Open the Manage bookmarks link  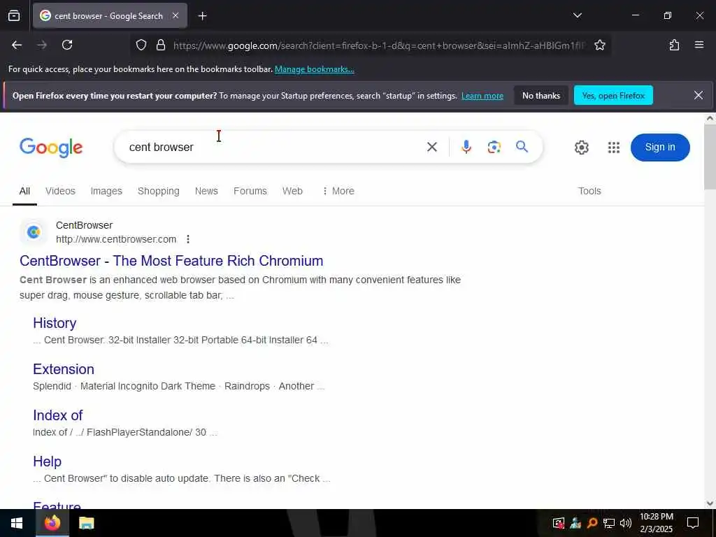tap(314, 69)
